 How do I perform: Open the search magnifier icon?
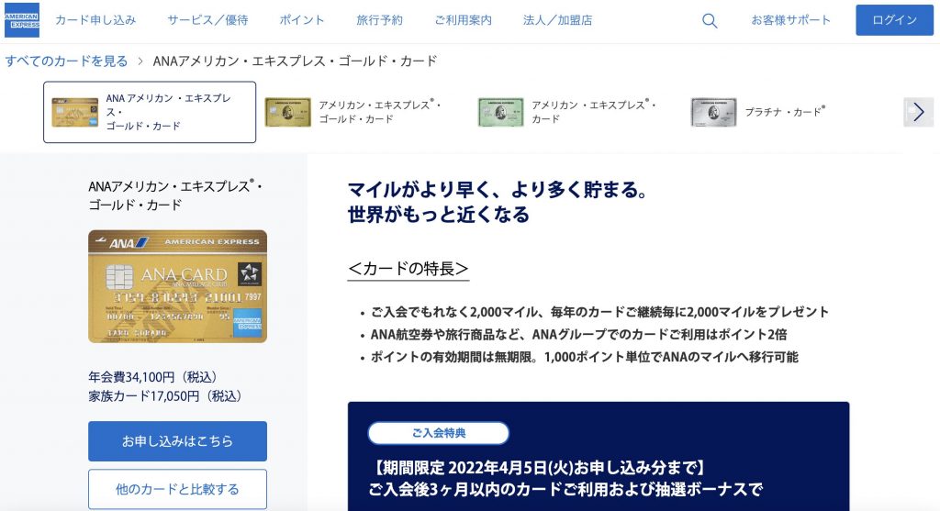[710, 21]
